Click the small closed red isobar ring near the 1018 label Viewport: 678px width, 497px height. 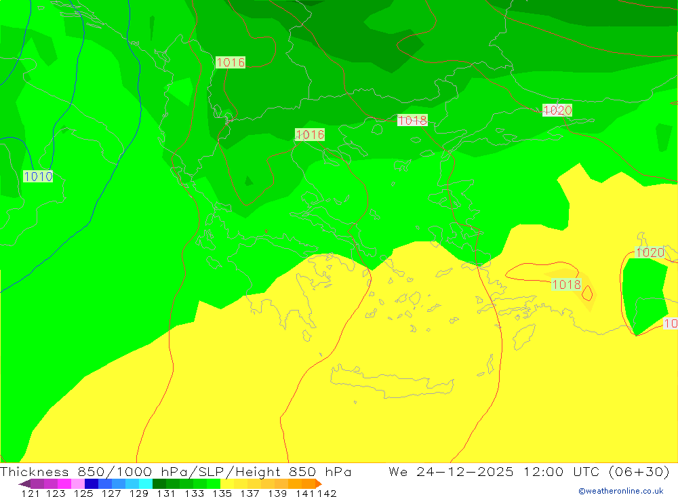click(587, 294)
